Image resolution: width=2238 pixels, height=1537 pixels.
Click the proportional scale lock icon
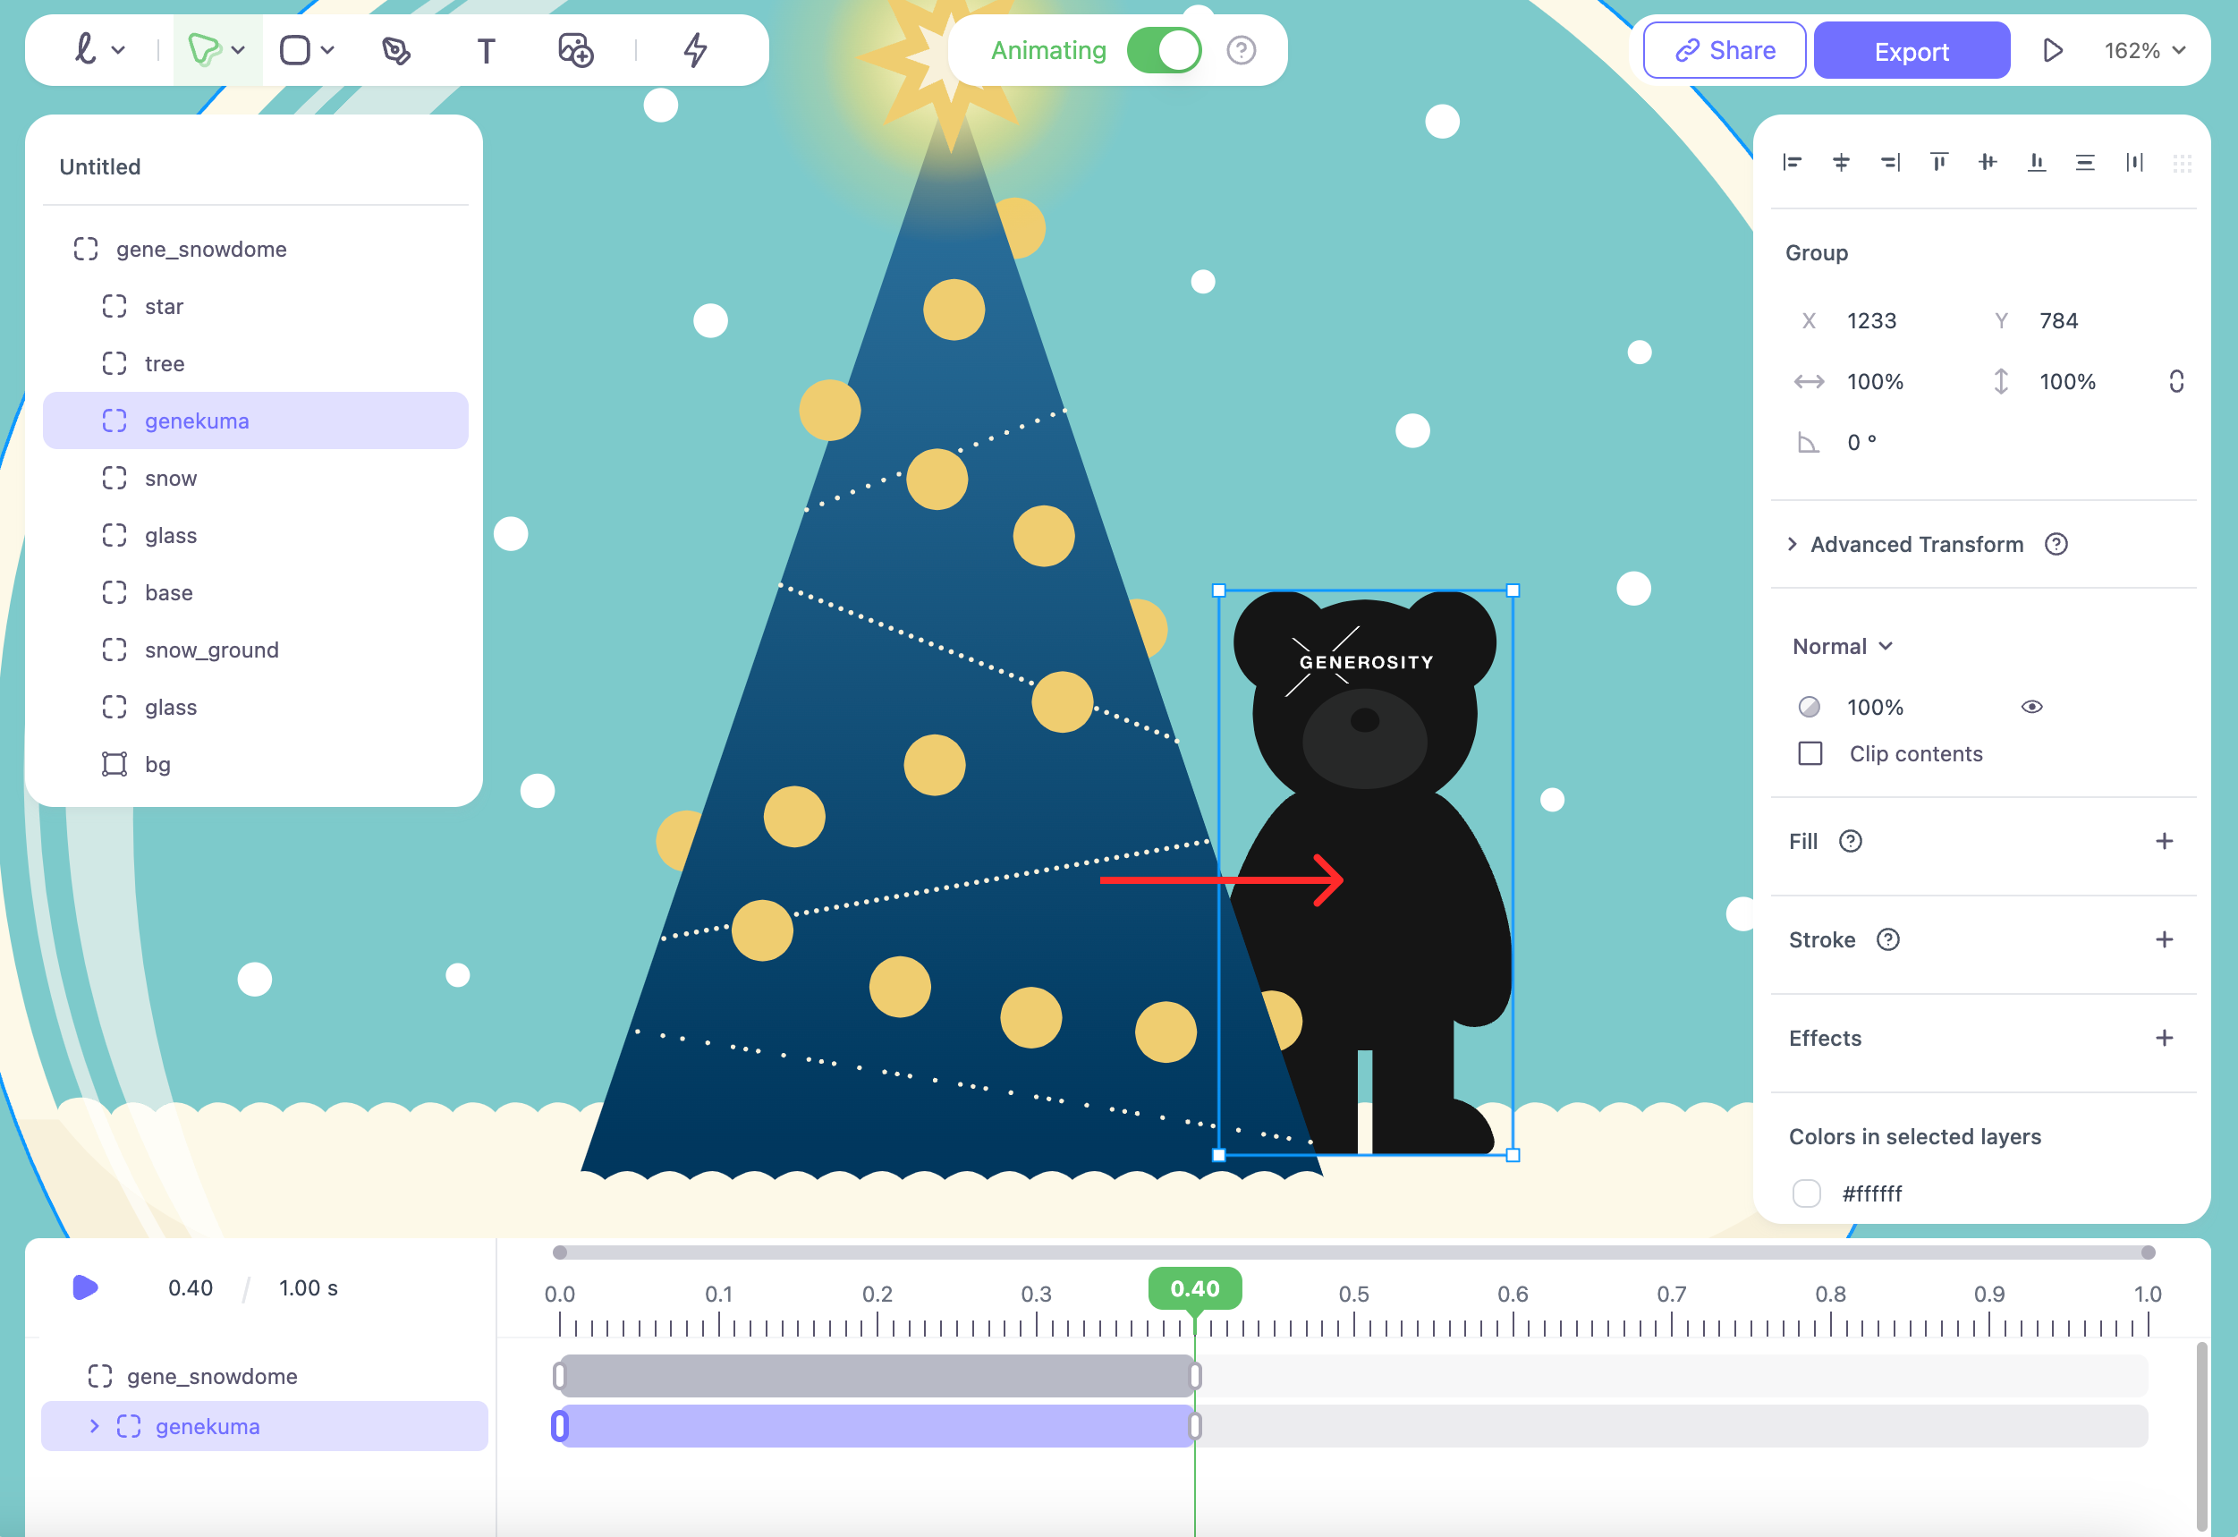(2175, 381)
